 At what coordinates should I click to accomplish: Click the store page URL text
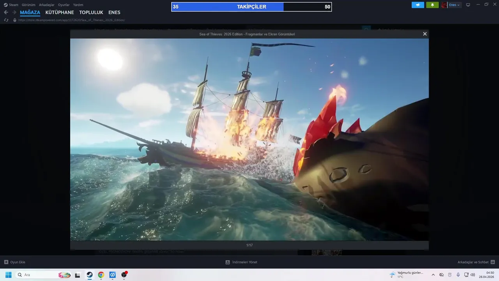[x=72, y=20]
